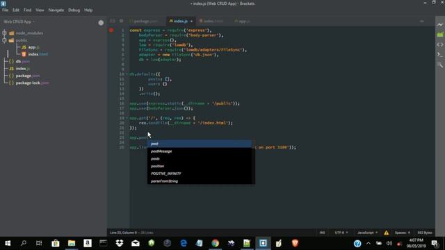
Task: Click the round button in the sidebar header
Action: (x=101, y=23)
